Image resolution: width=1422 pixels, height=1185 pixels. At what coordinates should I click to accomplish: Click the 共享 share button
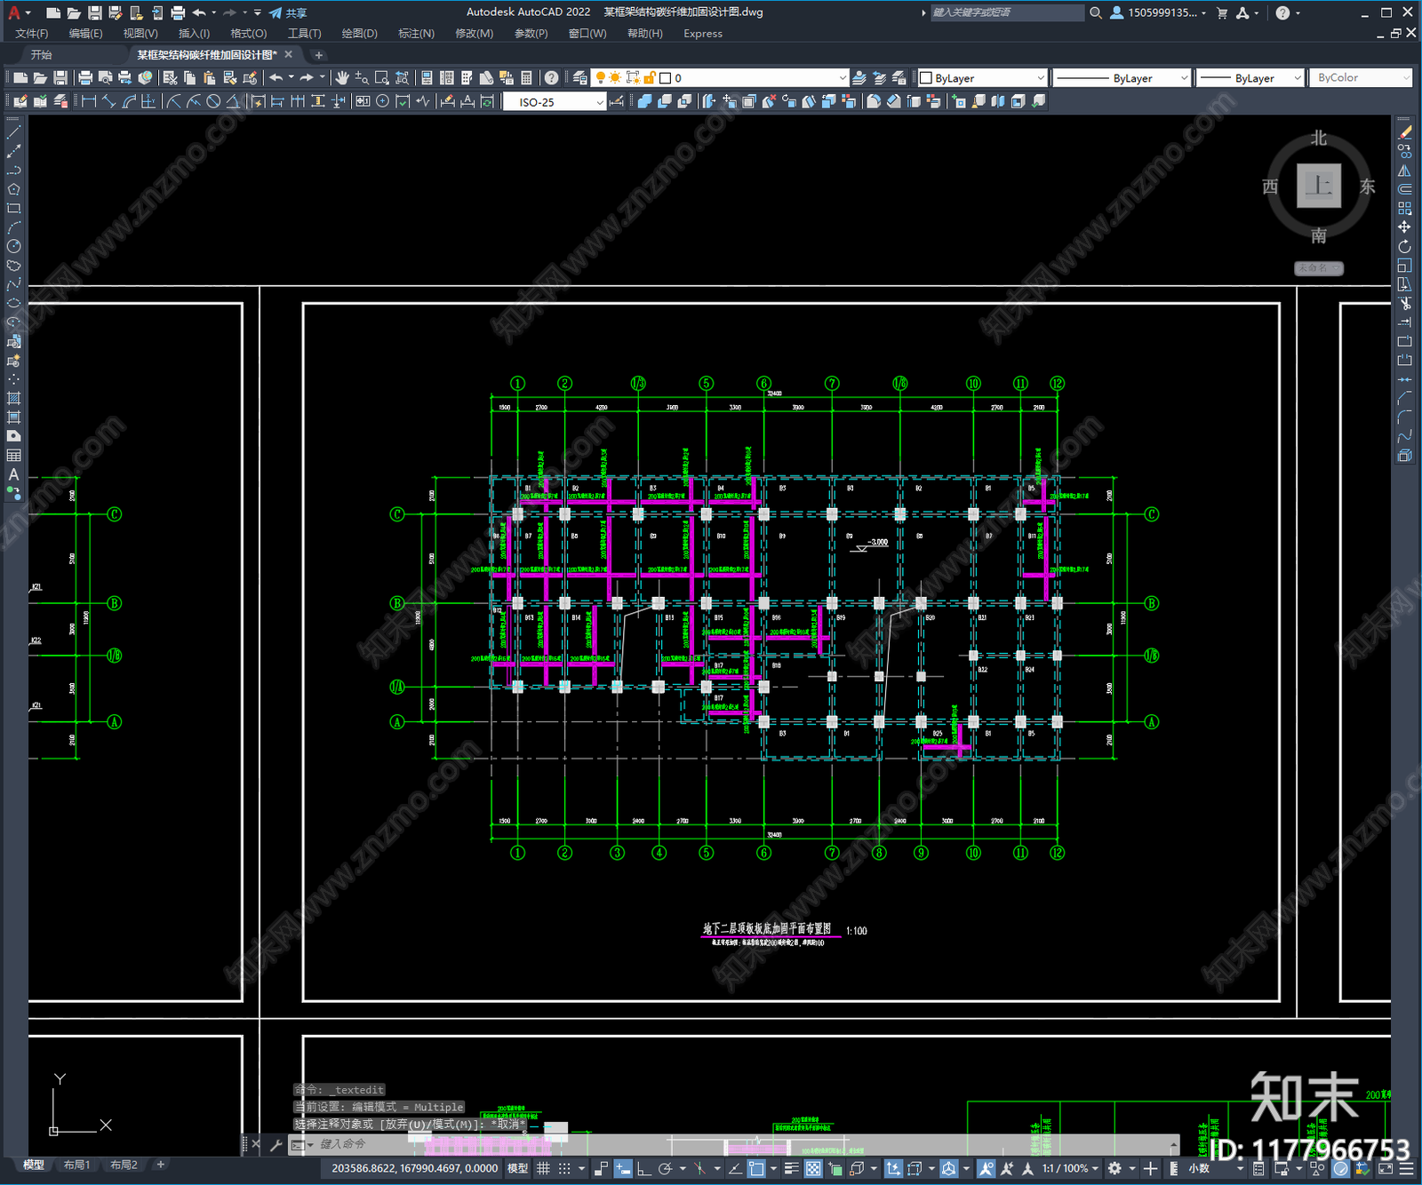pyautogui.click(x=288, y=12)
